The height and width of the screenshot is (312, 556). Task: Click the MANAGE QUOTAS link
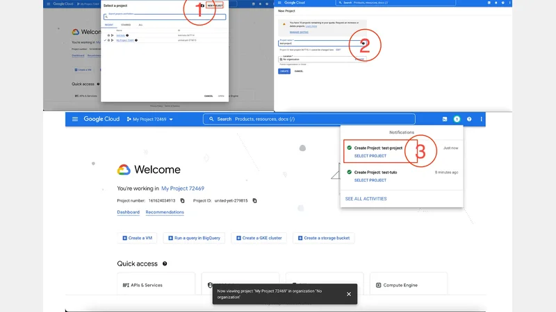click(x=299, y=32)
